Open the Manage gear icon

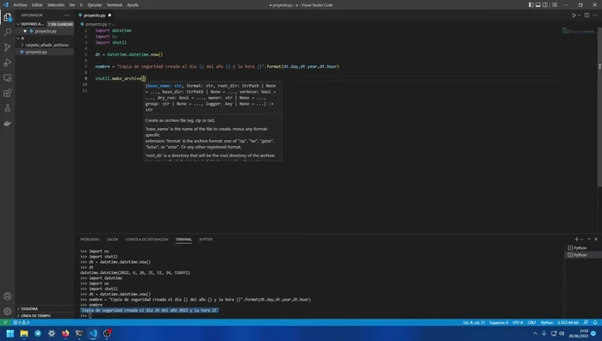7,311
